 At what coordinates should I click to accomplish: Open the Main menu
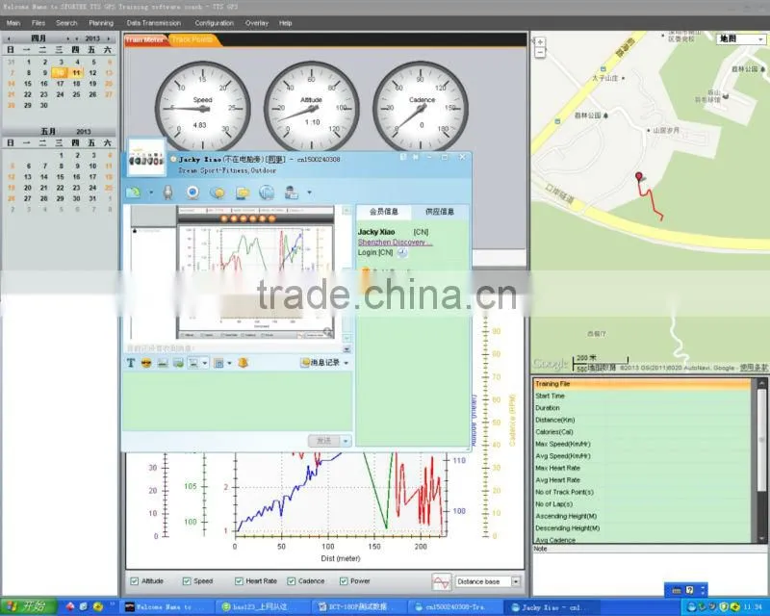click(x=13, y=23)
